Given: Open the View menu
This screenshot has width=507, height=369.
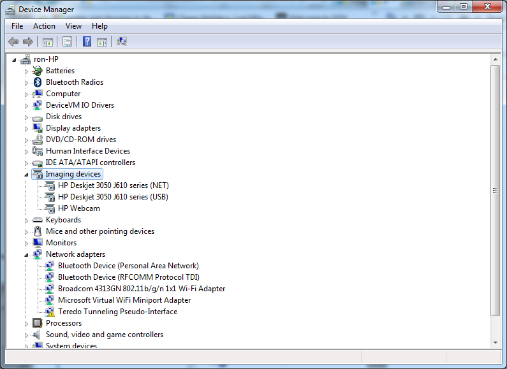Looking at the screenshot, I should (73, 26).
